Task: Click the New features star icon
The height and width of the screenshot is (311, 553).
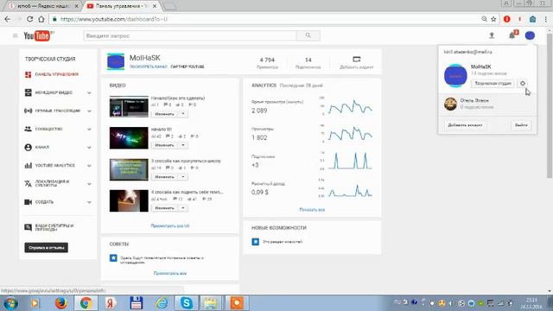Action: 256,242
